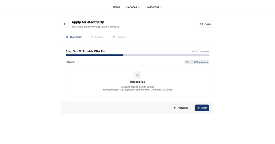This screenshot has width=275, height=144.
Task: Click the 0/3 attempts badge
Action: (x=197, y=62)
